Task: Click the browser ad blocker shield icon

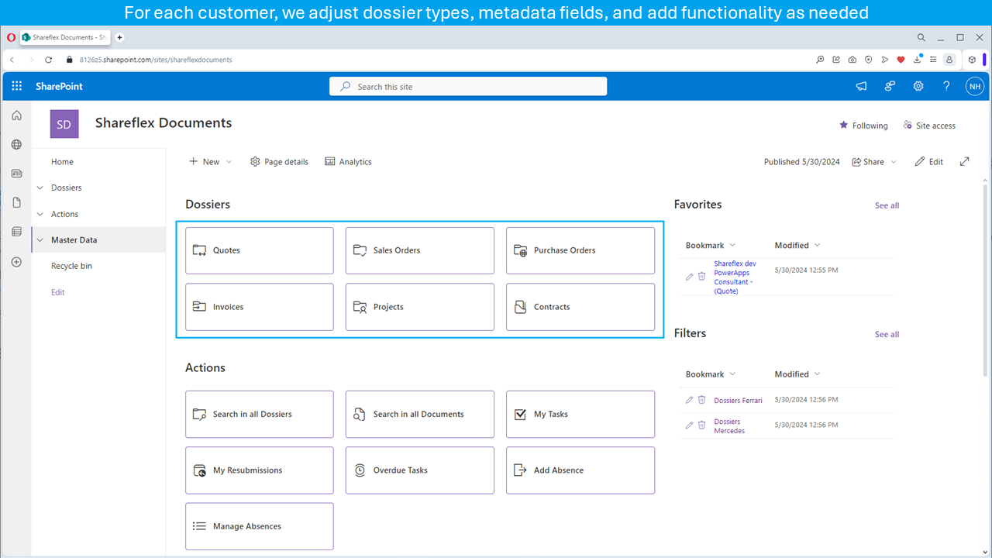Action: click(x=869, y=60)
